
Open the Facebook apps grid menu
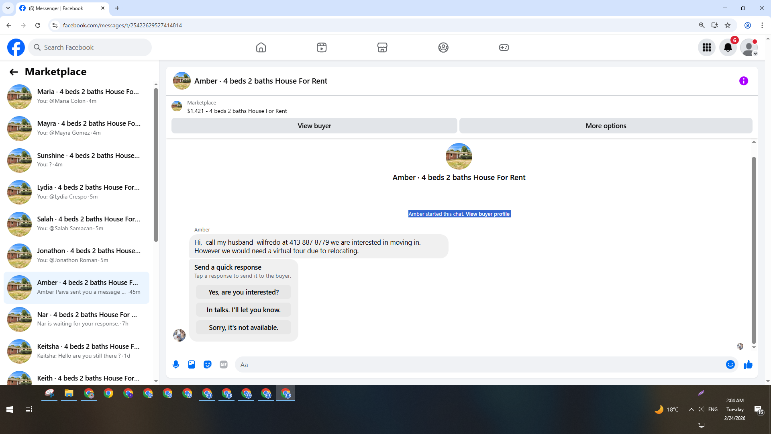(x=706, y=47)
